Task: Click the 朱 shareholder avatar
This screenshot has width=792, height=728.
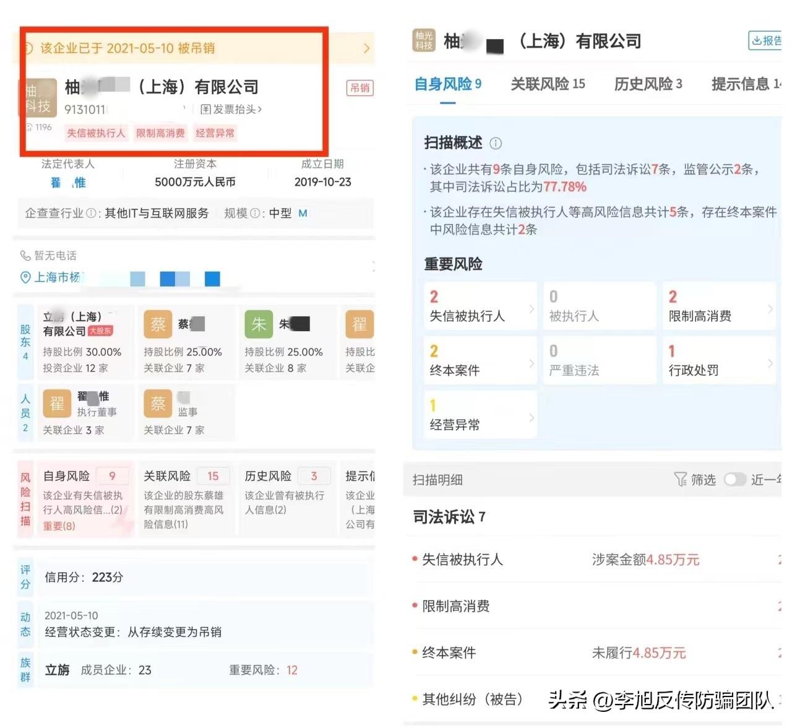Action: [259, 324]
